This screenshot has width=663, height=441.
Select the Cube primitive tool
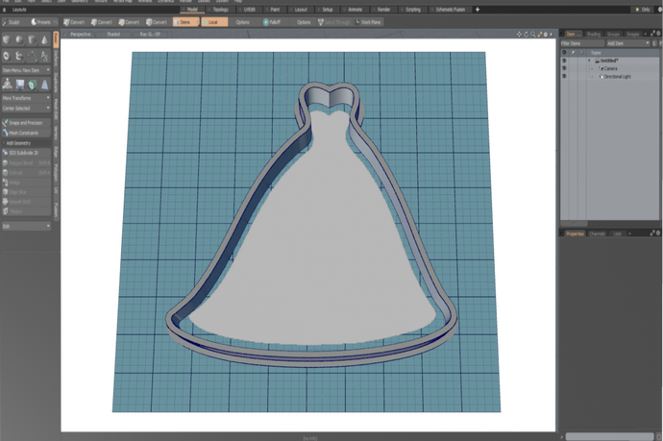coord(7,39)
